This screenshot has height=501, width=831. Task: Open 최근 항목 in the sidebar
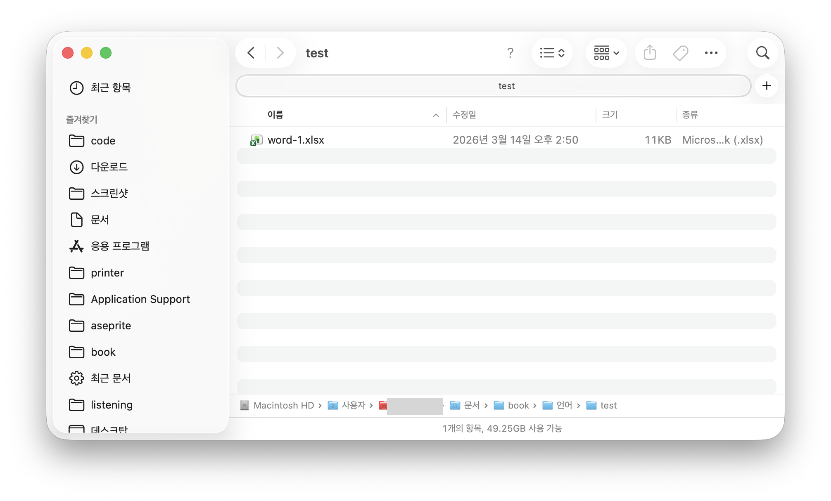tap(110, 87)
